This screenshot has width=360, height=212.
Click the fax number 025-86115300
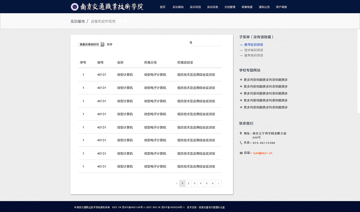(x=264, y=143)
